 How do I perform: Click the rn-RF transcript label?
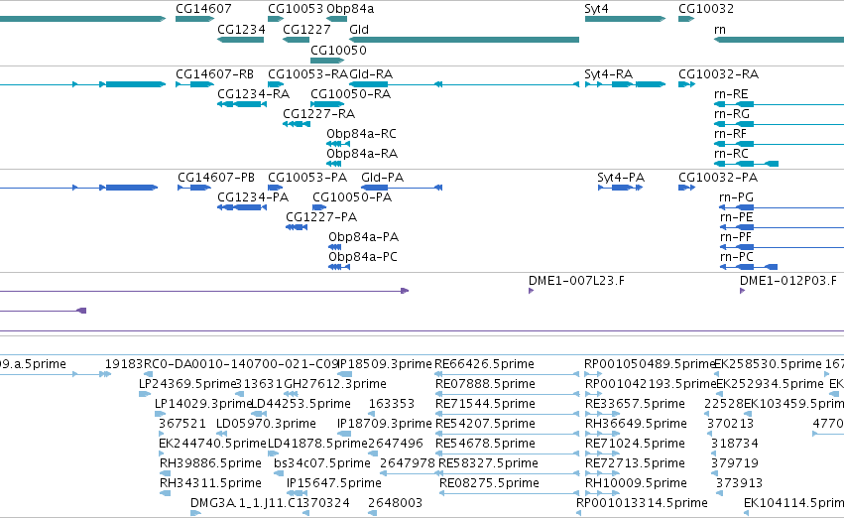point(730,134)
